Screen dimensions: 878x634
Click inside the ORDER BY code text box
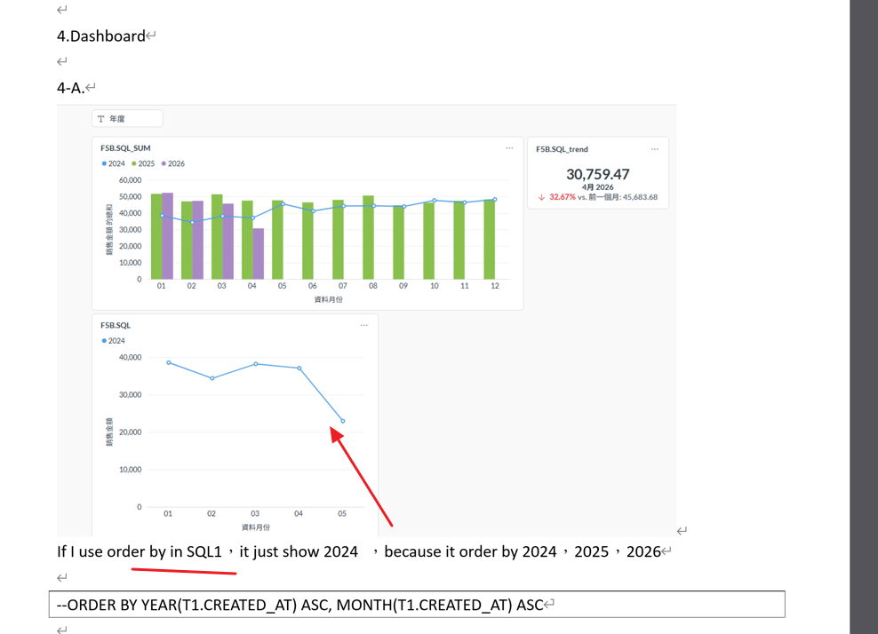[x=416, y=605]
